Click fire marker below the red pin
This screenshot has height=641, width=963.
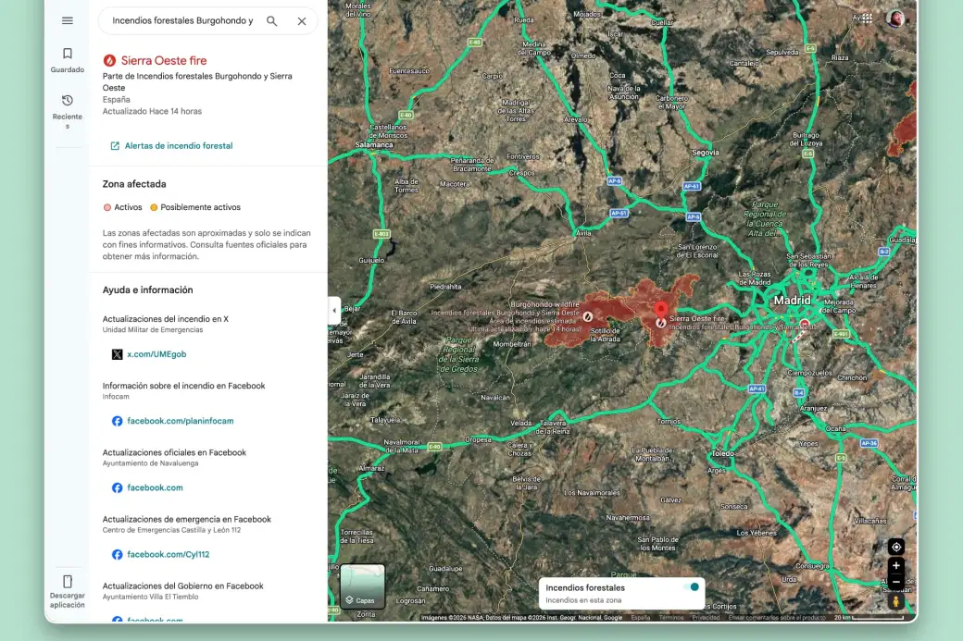point(661,323)
